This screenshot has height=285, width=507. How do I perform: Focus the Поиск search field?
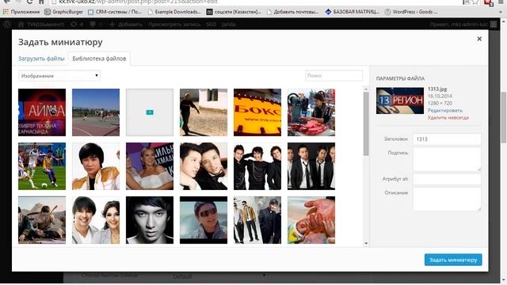pyautogui.click(x=334, y=76)
